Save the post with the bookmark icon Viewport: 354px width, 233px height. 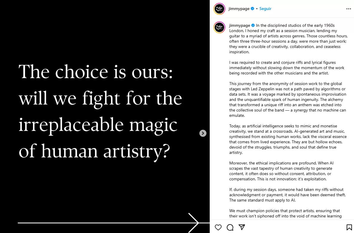[x=349, y=227]
